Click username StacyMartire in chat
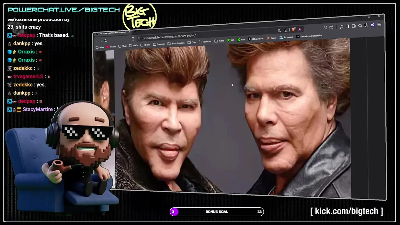The image size is (400, 225). point(37,109)
